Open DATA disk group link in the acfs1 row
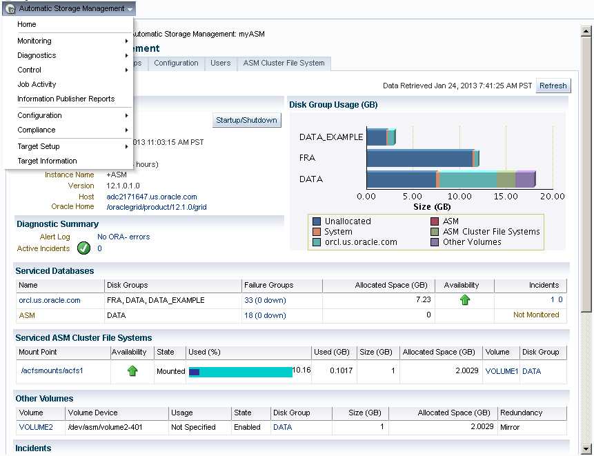The height and width of the screenshot is (456, 594). coord(531,371)
